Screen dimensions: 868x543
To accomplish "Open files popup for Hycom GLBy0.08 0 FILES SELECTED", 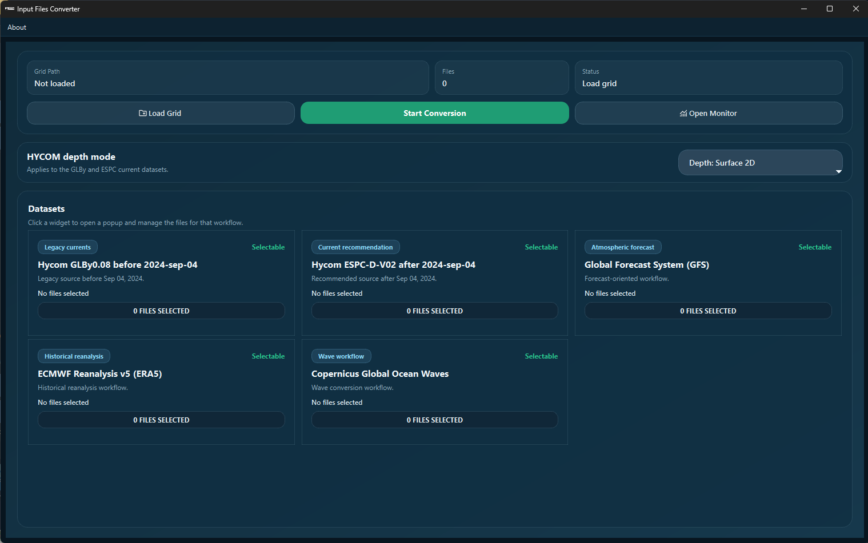I will tap(161, 311).
